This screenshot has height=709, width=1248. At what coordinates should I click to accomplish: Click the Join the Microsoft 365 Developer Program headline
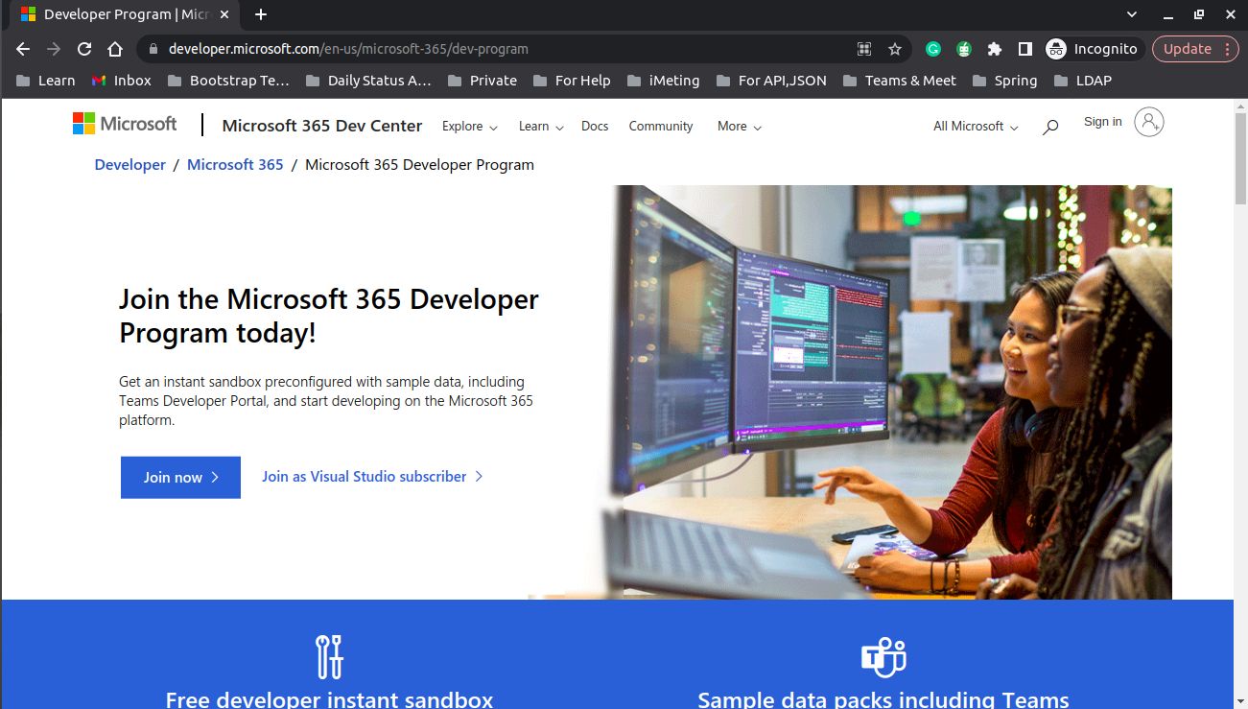(329, 316)
